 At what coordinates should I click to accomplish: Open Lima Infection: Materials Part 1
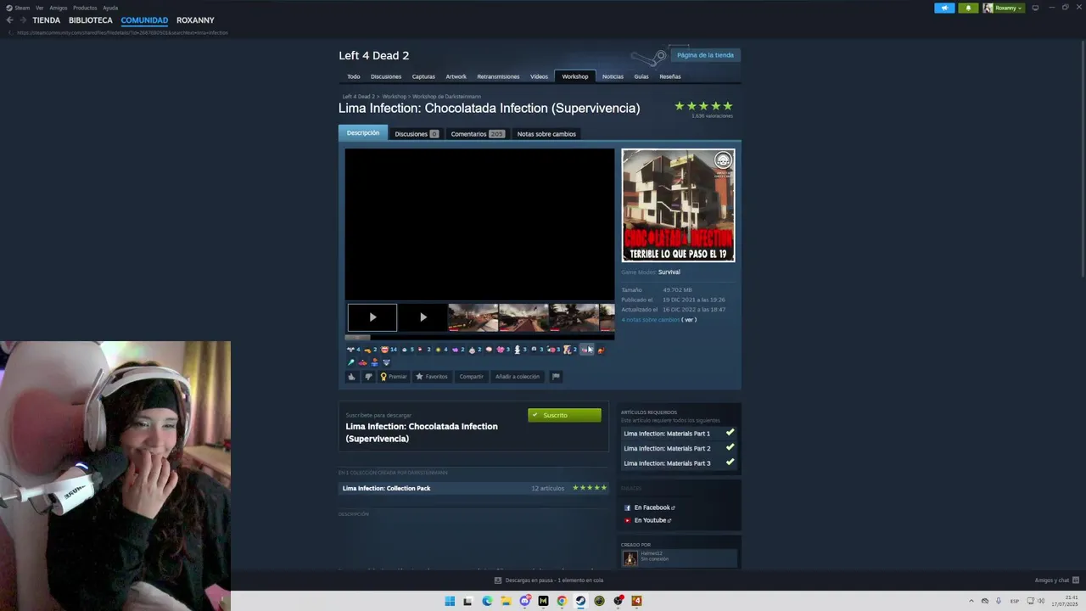click(x=667, y=434)
